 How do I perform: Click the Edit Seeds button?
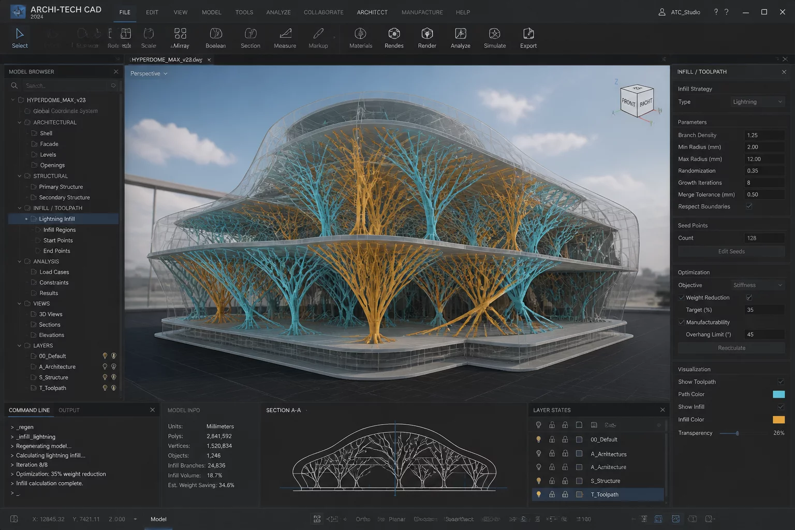tap(731, 252)
